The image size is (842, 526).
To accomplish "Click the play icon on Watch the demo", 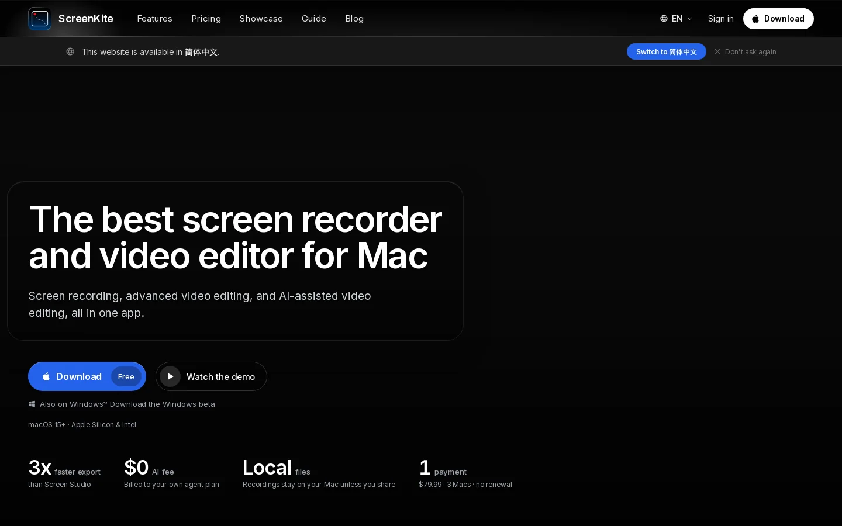I will pyautogui.click(x=170, y=376).
